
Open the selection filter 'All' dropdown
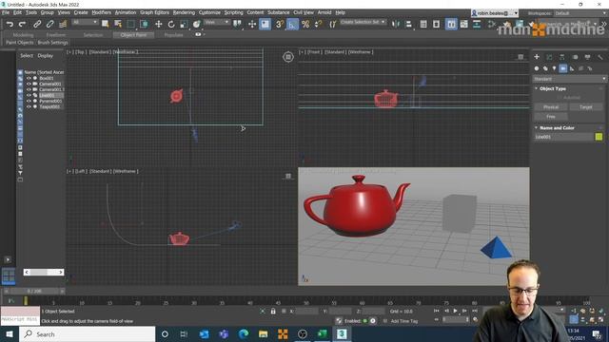click(85, 22)
